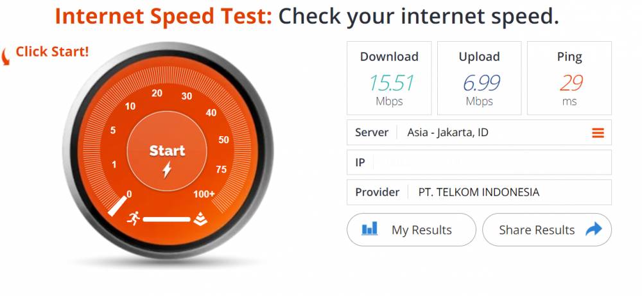Click the running person icon on the gauge
642x296 pixels.
(x=133, y=218)
